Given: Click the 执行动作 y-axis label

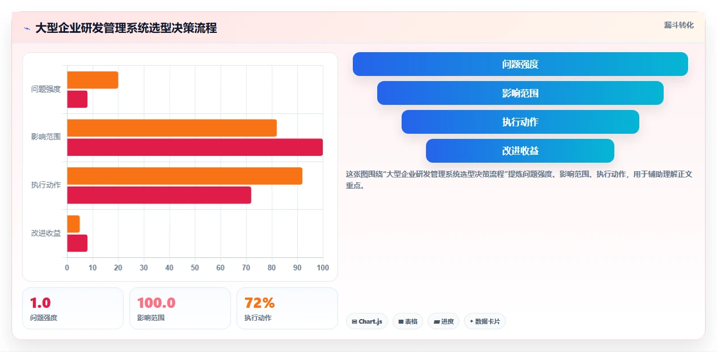Looking at the screenshot, I should (x=46, y=185).
